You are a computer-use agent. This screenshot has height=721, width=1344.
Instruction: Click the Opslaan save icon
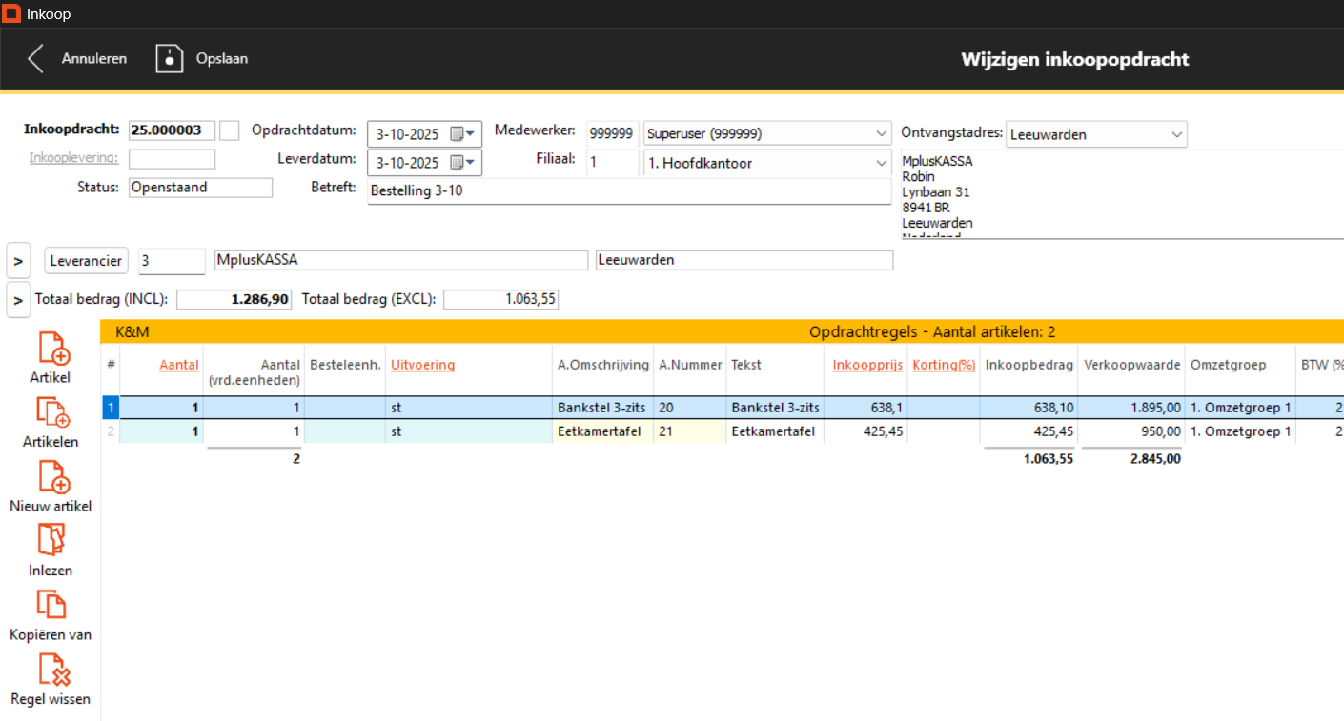coord(169,59)
